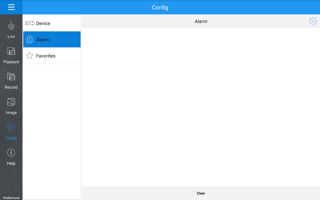Open the Help info section
Screen dimensions: 320x200
tap(11, 157)
